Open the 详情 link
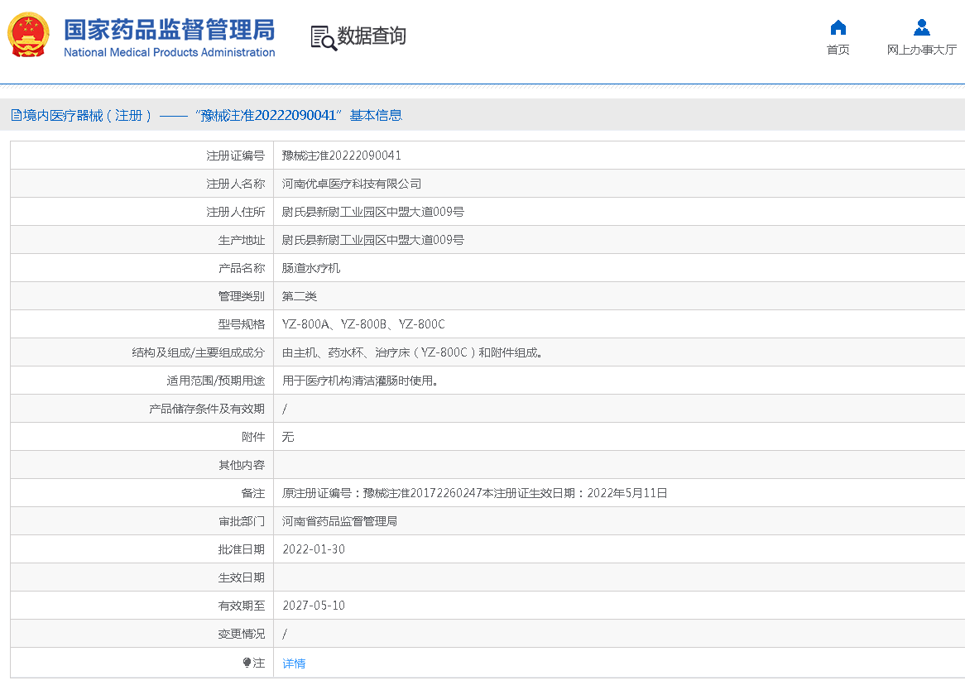The width and height of the screenshot is (965, 685). (294, 663)
